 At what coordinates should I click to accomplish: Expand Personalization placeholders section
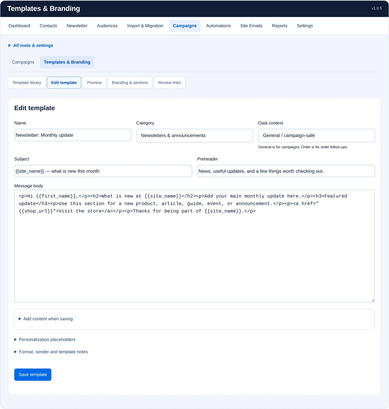(x=45, y=340)
